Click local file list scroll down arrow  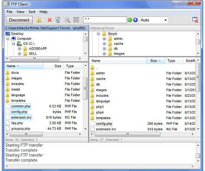click(x=85, y=129)
